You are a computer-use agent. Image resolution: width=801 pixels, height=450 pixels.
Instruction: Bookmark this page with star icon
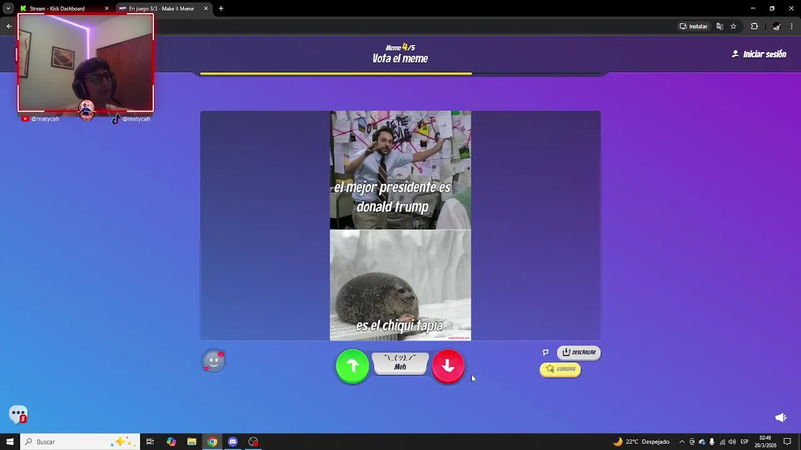click(x=733, y=26)
